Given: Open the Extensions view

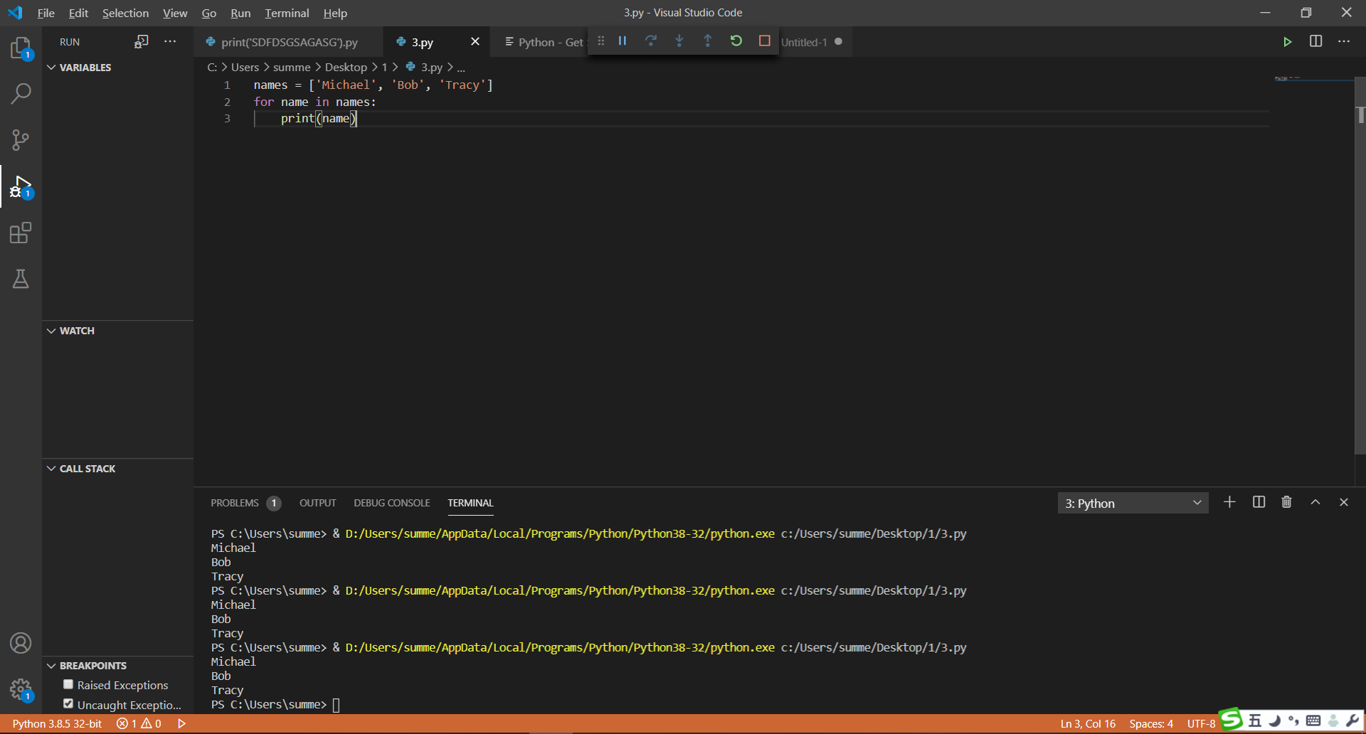Looking at the screenshot, I should click(21, 233).
